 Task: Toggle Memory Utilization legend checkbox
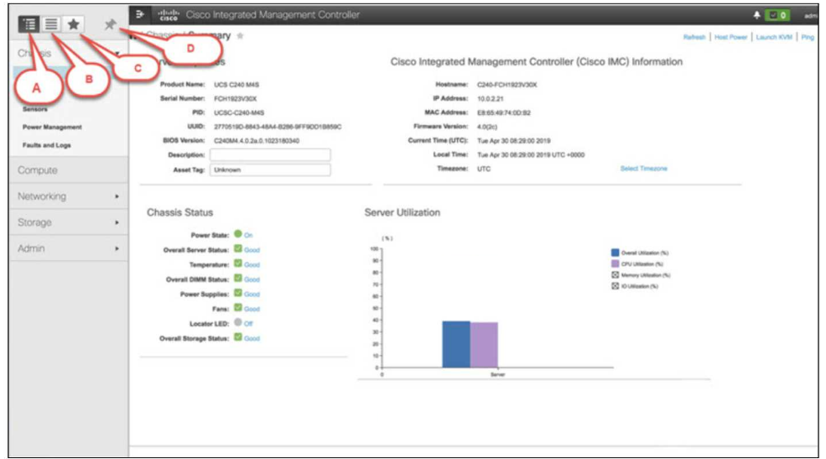pos(615,274)
